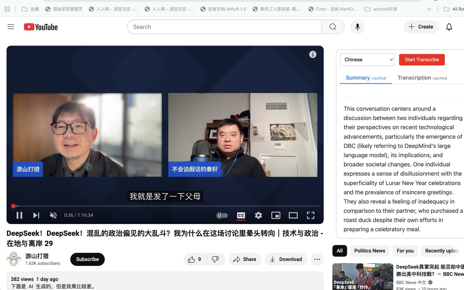Image resolution: width=464 pixels, height=290 pixels.
Task: Open the All Bookmarks folder
Action: pos(454,9)
